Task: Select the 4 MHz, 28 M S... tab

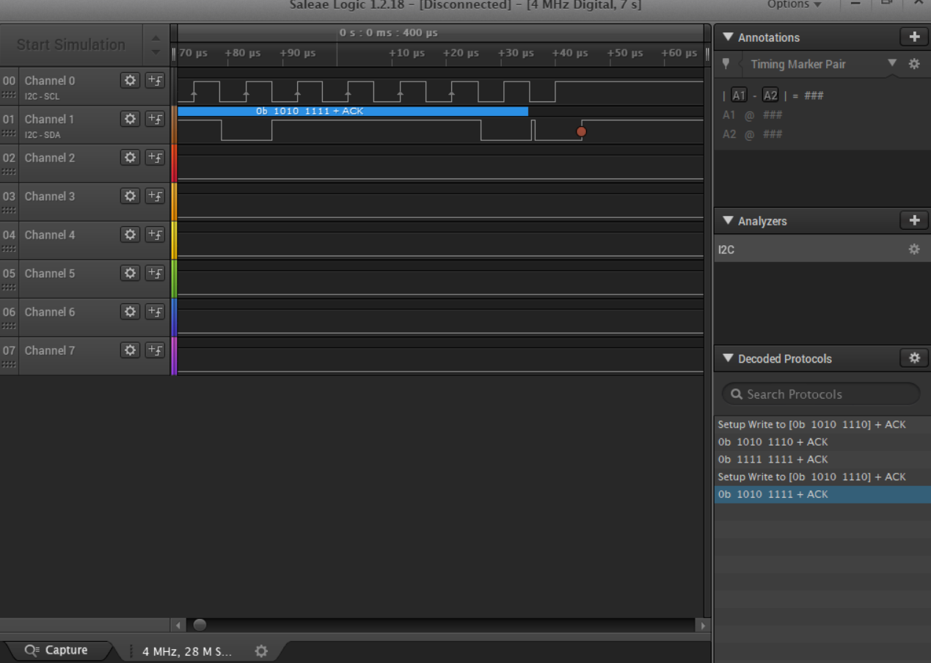Action: click(187, 651)
